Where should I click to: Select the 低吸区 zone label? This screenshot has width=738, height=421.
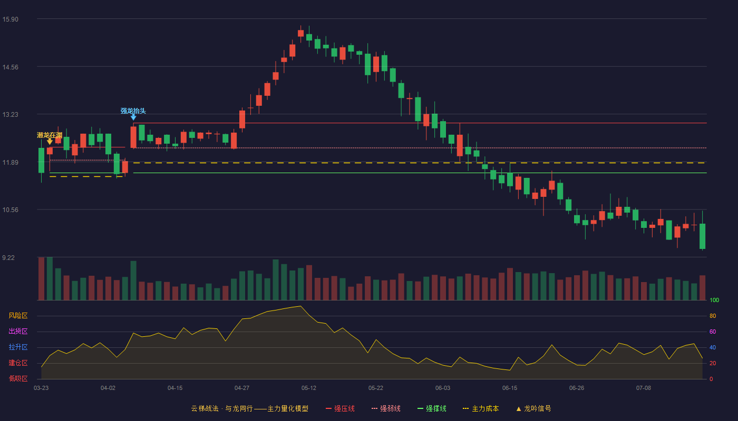pos(18,378)
